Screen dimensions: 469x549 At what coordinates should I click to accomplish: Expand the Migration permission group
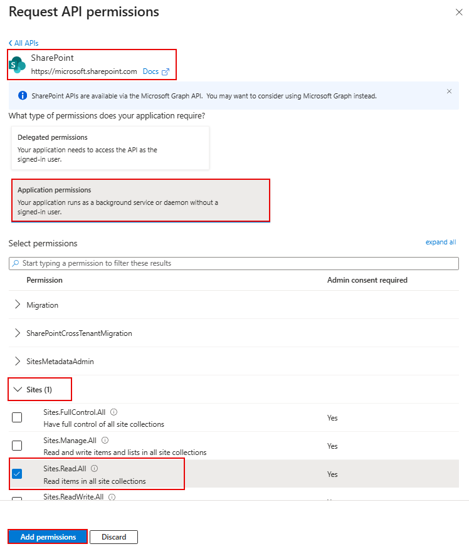coord(18,305)
